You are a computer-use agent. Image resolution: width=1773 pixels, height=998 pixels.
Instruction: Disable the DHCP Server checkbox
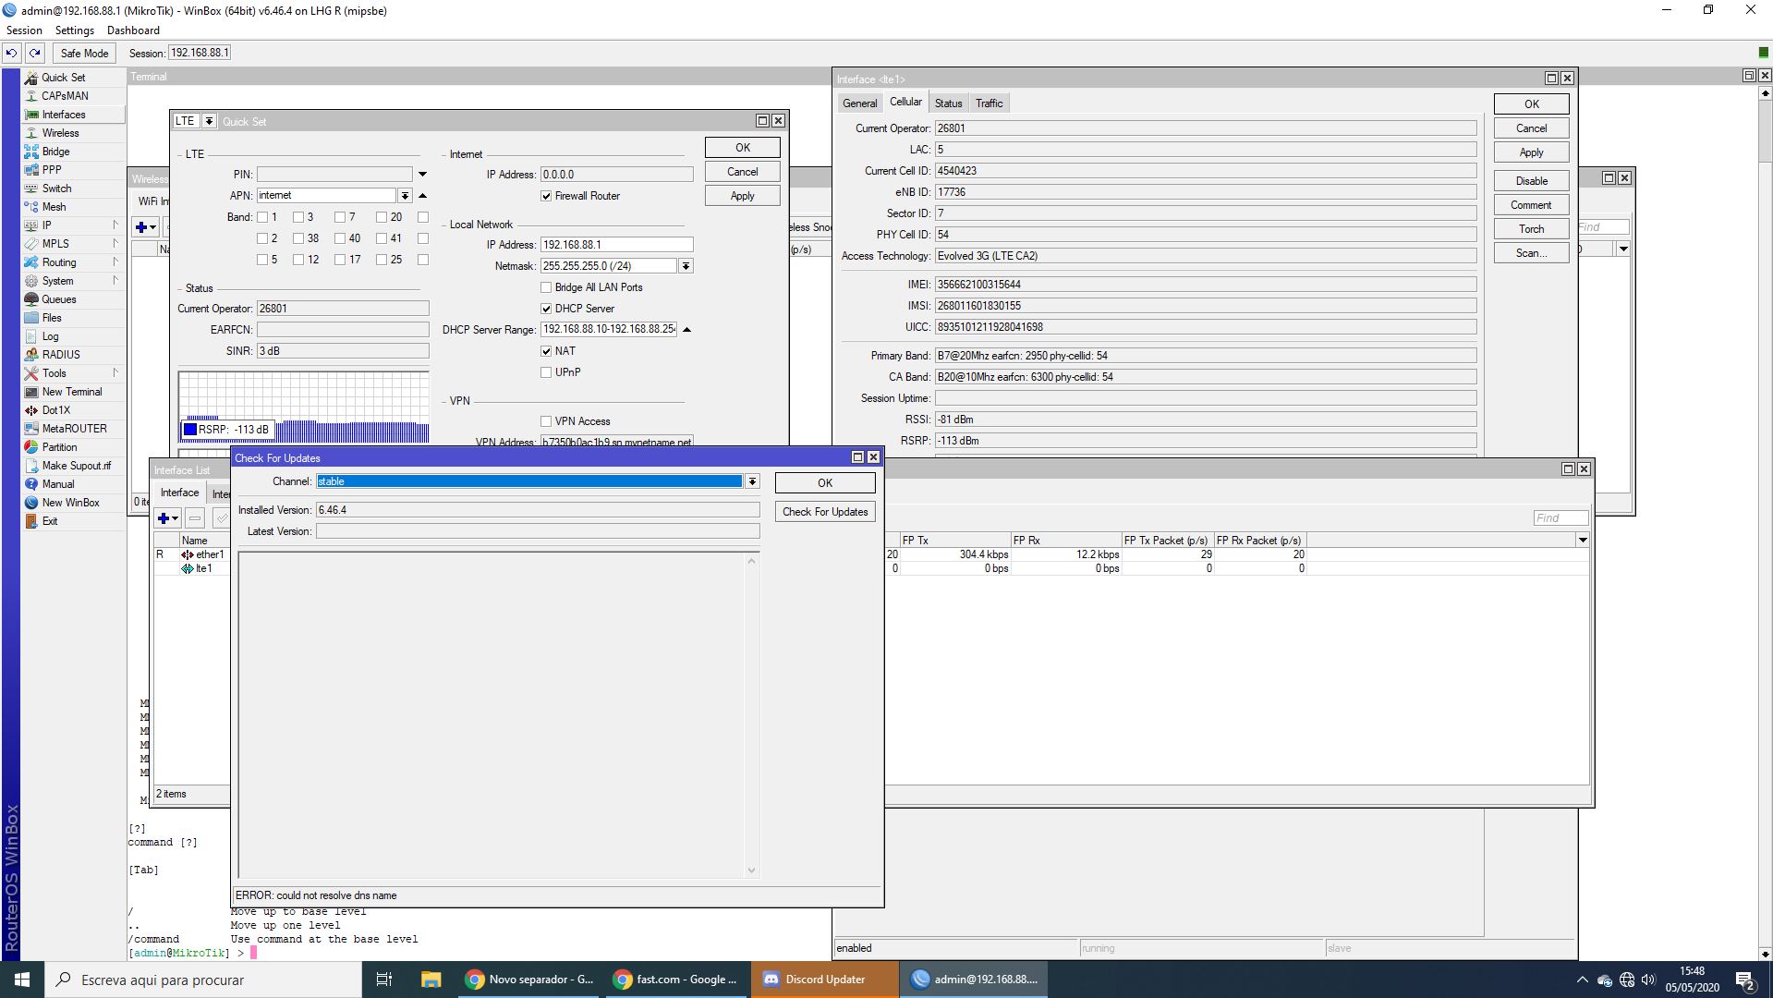click(x=546, y=309)
